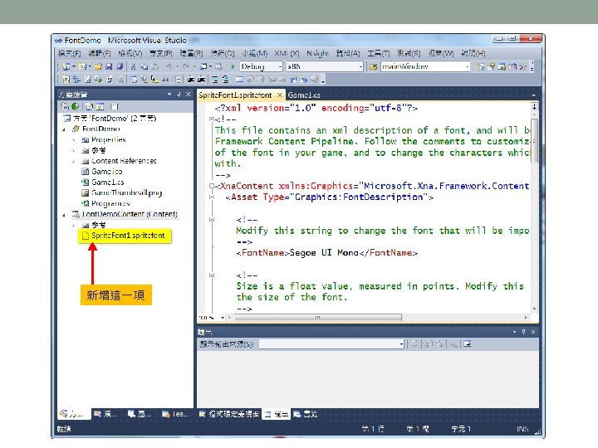The image size is (598, 448).
Task: Expand the Content References node
Action: [x=74, y=162]
